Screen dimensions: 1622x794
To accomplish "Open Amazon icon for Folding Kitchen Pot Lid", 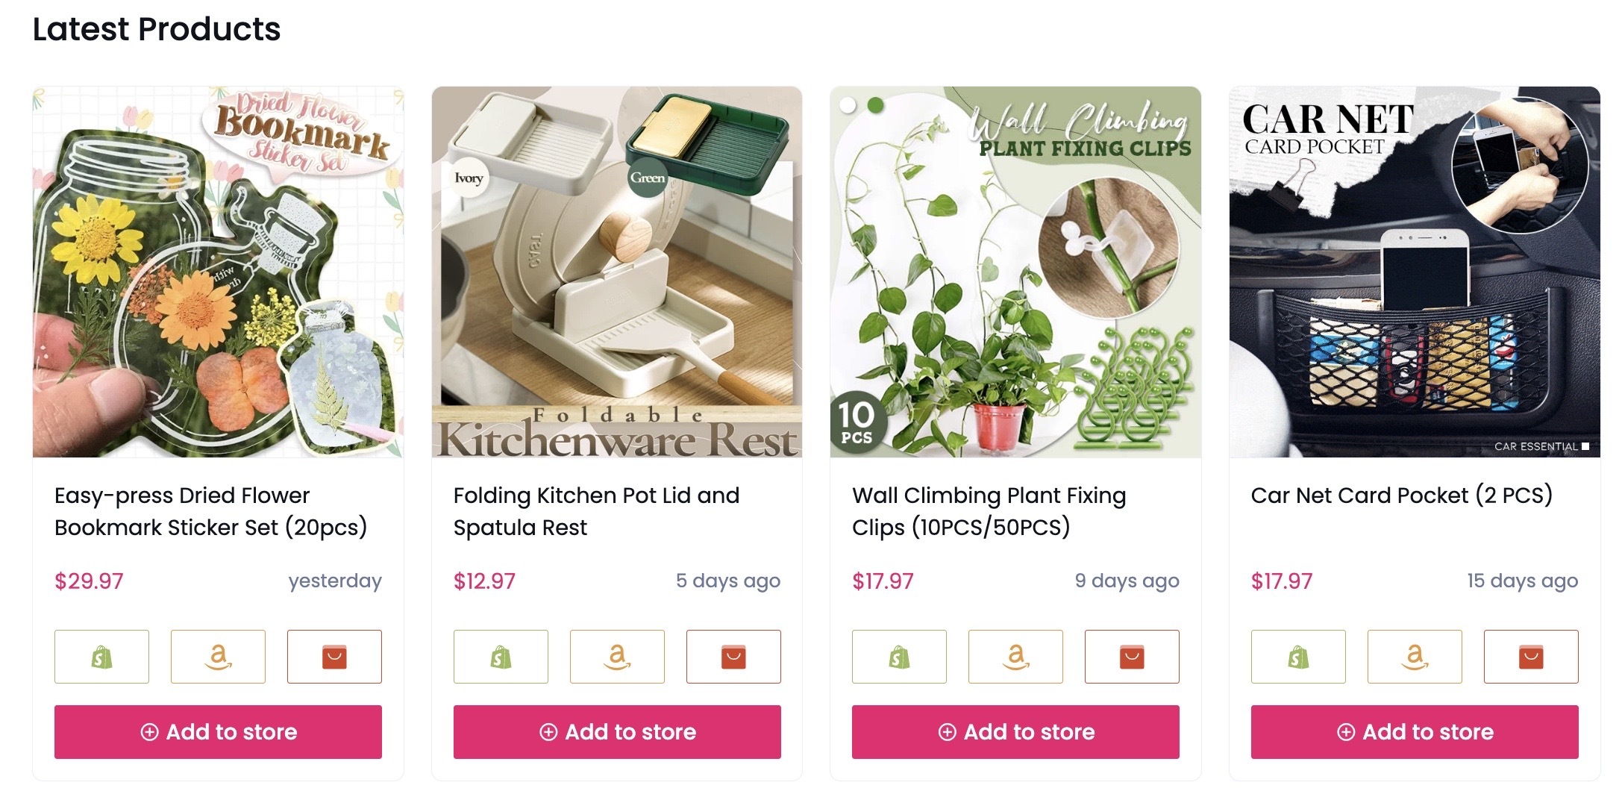I will point(617,657).
